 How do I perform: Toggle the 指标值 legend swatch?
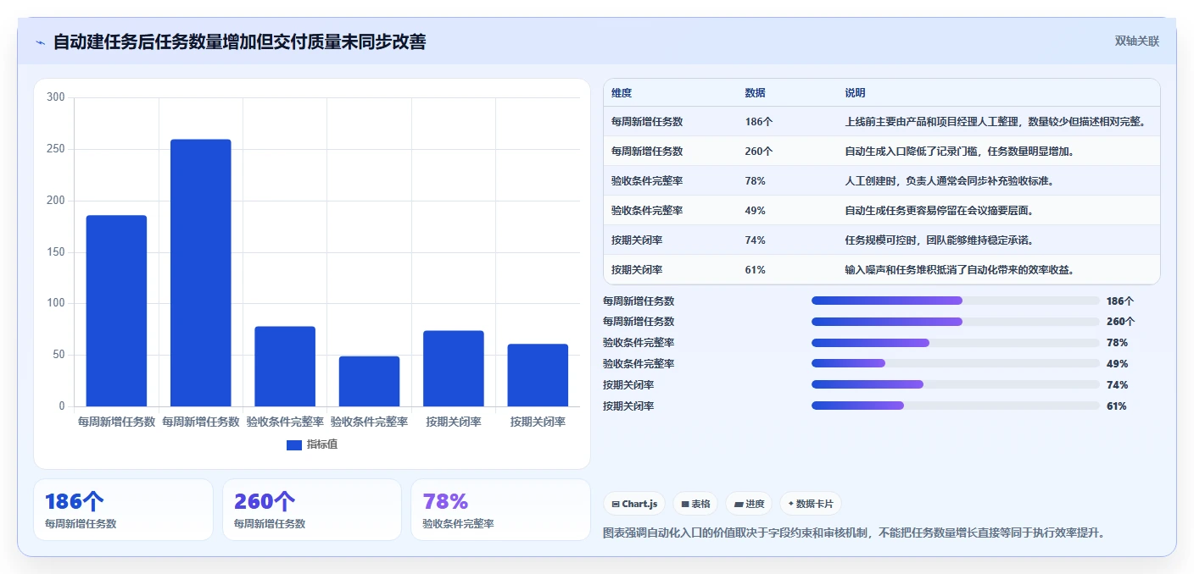tap(294, 444)
